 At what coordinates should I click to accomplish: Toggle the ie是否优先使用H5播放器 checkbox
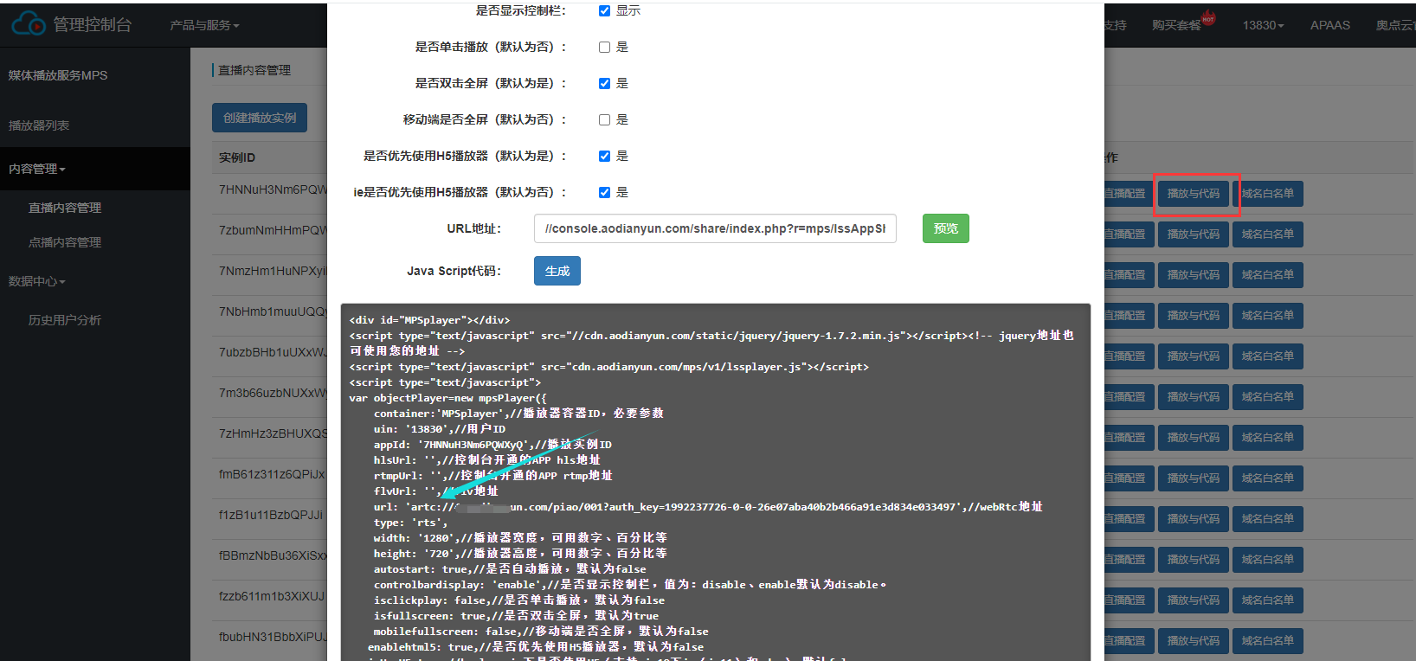605,192
